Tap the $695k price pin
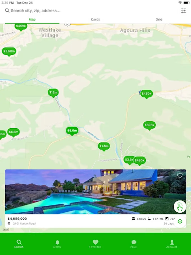Viewport: 191px width, 255px height. 149,126
